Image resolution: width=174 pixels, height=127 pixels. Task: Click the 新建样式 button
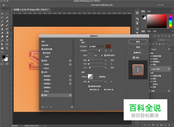click(x=138, y=53)
